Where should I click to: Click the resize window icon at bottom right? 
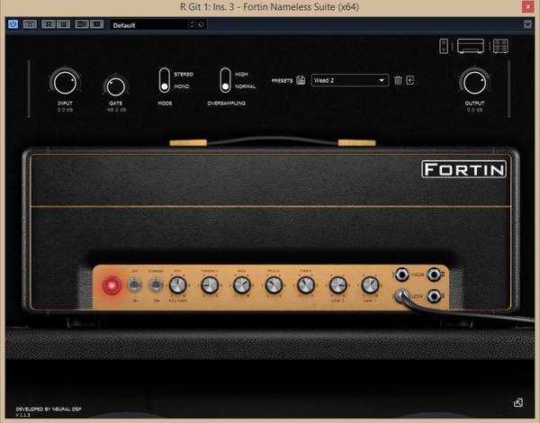pyautogui.click(x=518, y=402)
